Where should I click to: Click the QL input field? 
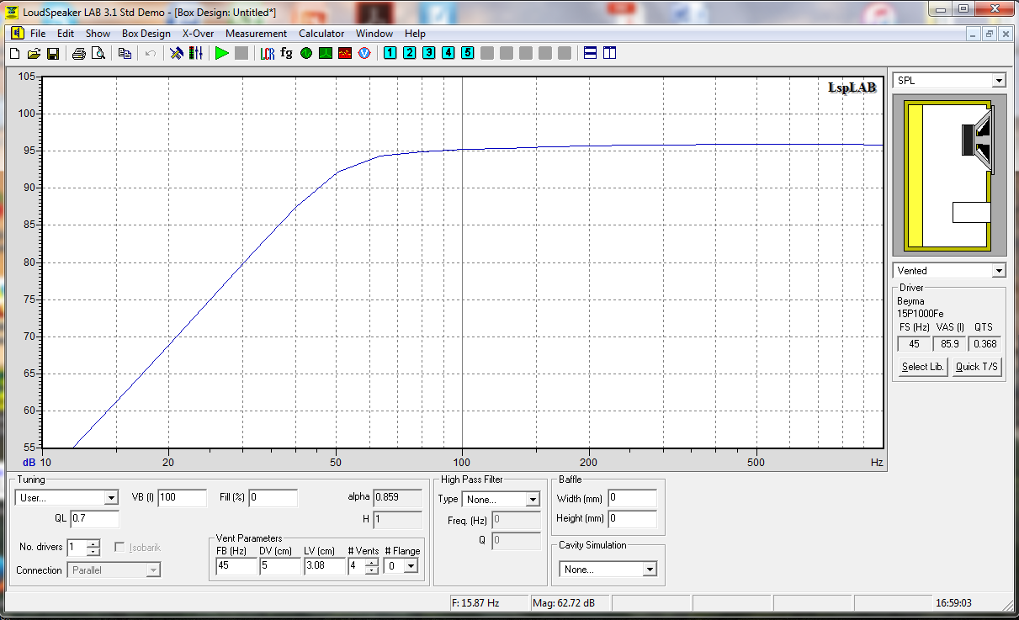click(94, 519)
